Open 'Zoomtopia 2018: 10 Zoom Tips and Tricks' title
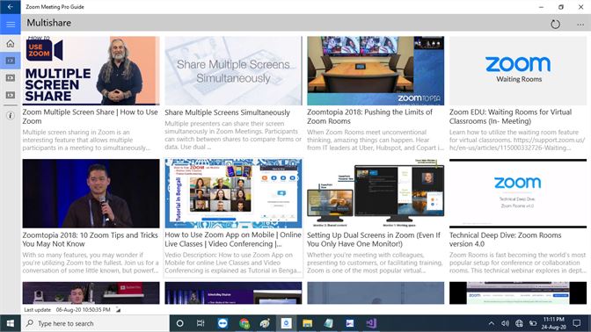591x332 pixels. pyautogui.click(x=90, y=240)
